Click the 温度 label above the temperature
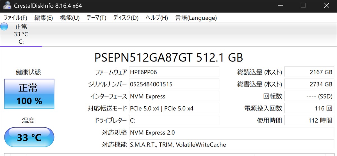 click(28, 120)
